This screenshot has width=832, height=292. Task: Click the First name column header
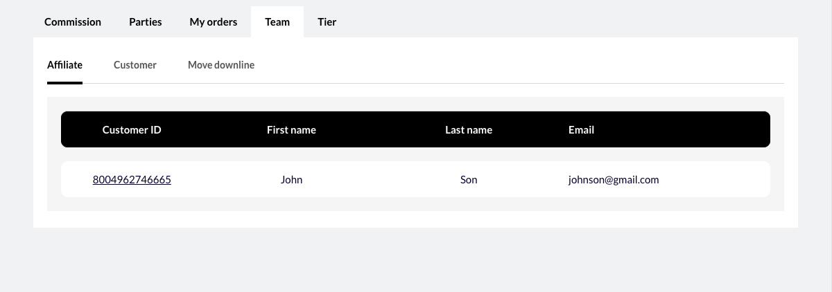coord(291,130)
